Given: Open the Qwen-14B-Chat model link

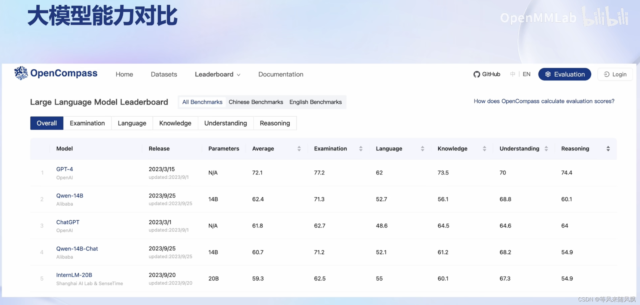Looking at the screenshot, I should pos(77,249).
